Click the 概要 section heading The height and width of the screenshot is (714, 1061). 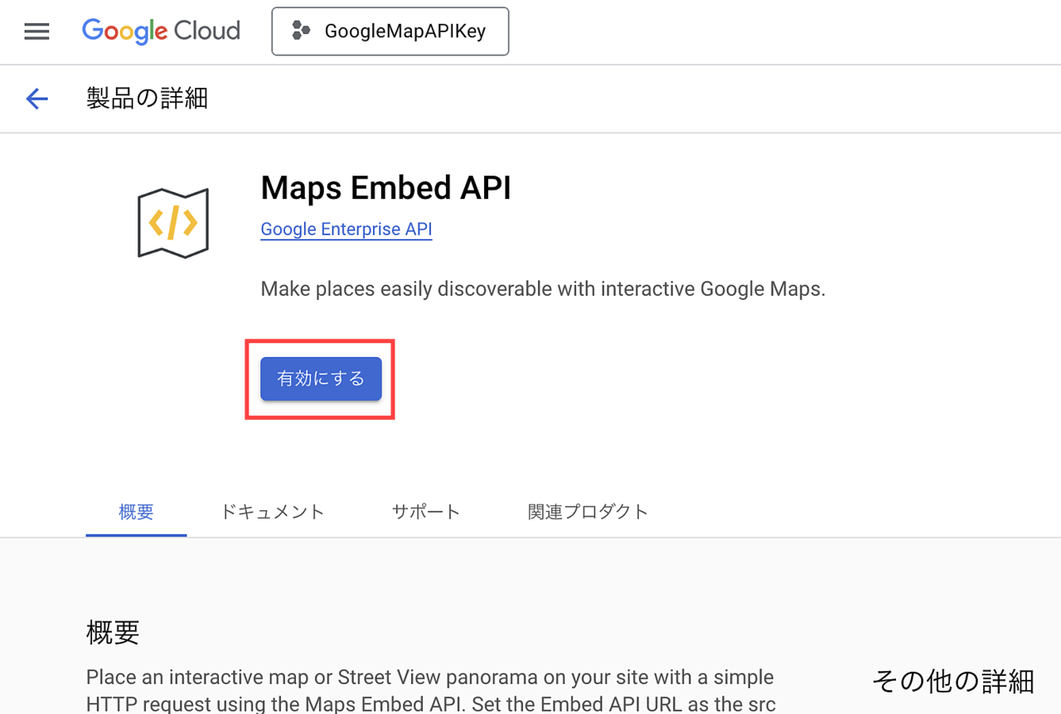tap(113, 632)
